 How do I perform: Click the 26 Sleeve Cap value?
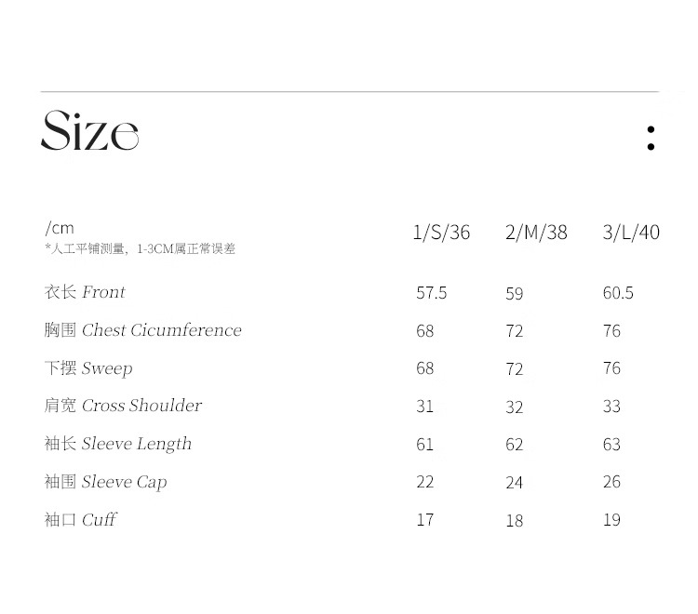pyautogui.click(x=611, y=482)
